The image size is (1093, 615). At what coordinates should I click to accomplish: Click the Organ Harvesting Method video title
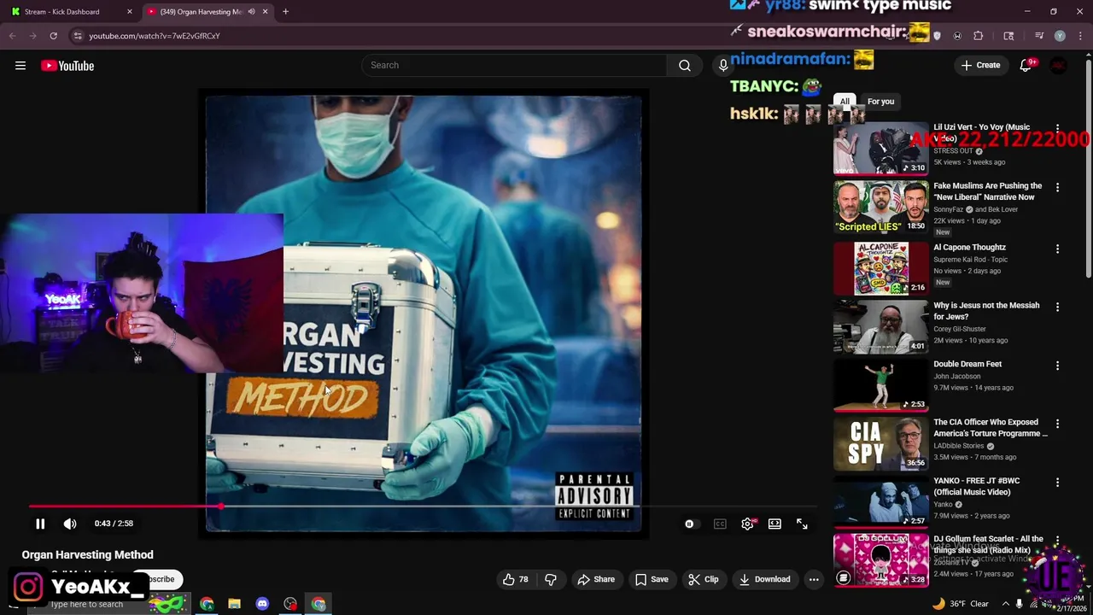tap(88, 555)
